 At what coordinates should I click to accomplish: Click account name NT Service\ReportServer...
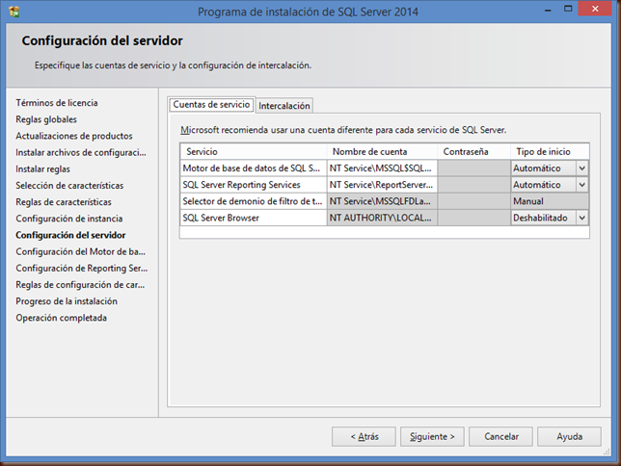point(382,185)
